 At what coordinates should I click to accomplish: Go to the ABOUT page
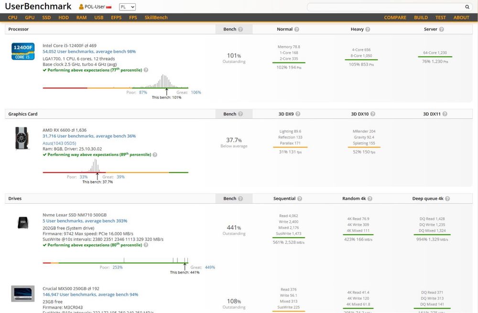click(461, 17)
